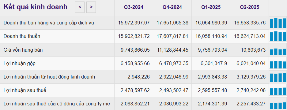
Task: Select the Q1-2025 column header
Action: 211,7
